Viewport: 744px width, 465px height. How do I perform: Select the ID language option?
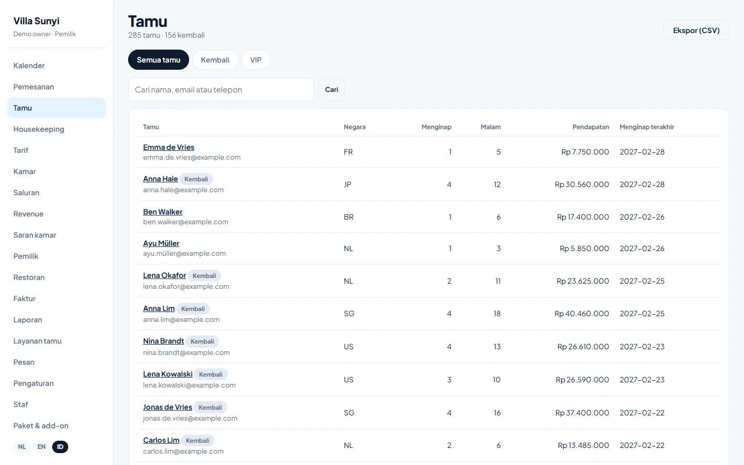click(x=60, y=447)
